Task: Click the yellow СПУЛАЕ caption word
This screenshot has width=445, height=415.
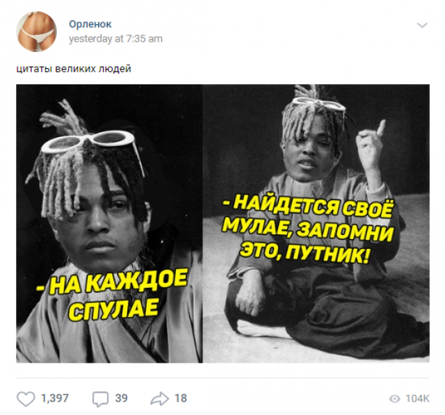Action: [113, 309]
